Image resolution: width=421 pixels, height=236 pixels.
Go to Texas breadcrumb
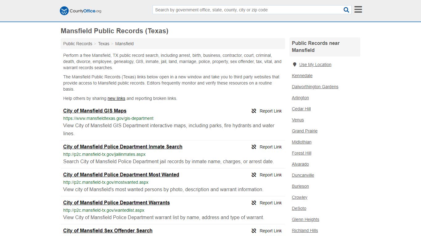pos(104,44)
